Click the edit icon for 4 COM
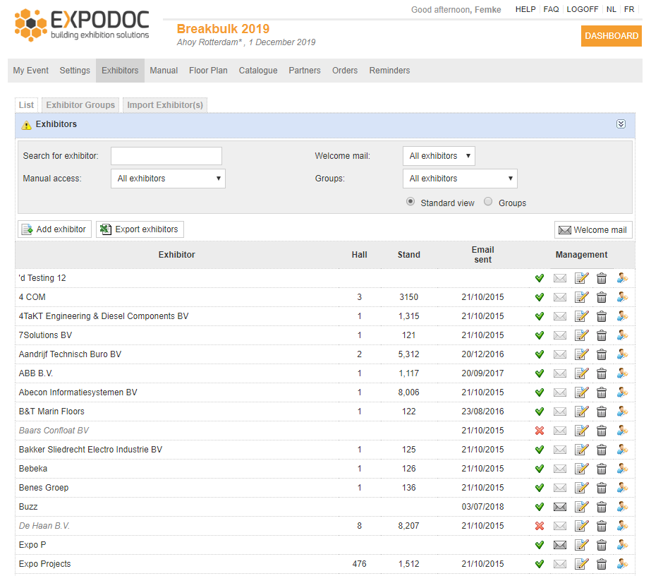 (581, 297)
